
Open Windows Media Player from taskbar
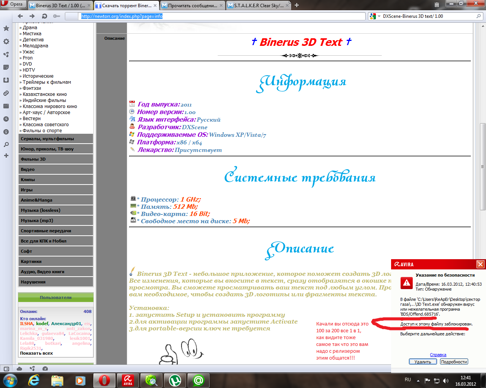(x=80, y=380)
